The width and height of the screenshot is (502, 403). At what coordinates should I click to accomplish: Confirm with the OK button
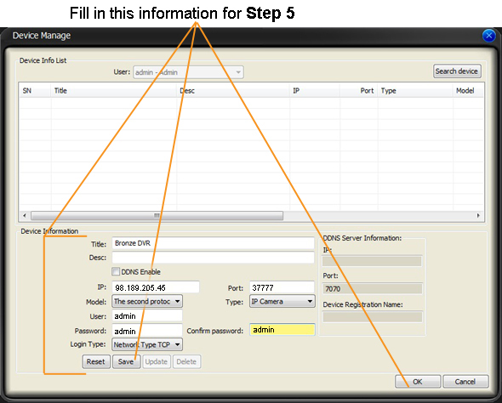418,381
